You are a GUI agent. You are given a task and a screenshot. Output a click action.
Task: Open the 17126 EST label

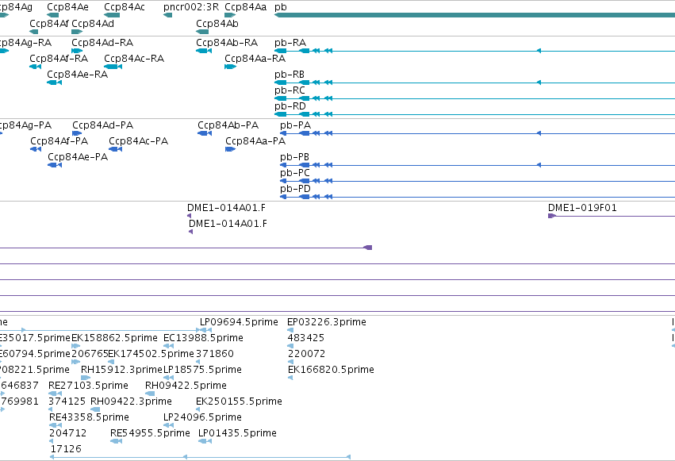[66, 449]
